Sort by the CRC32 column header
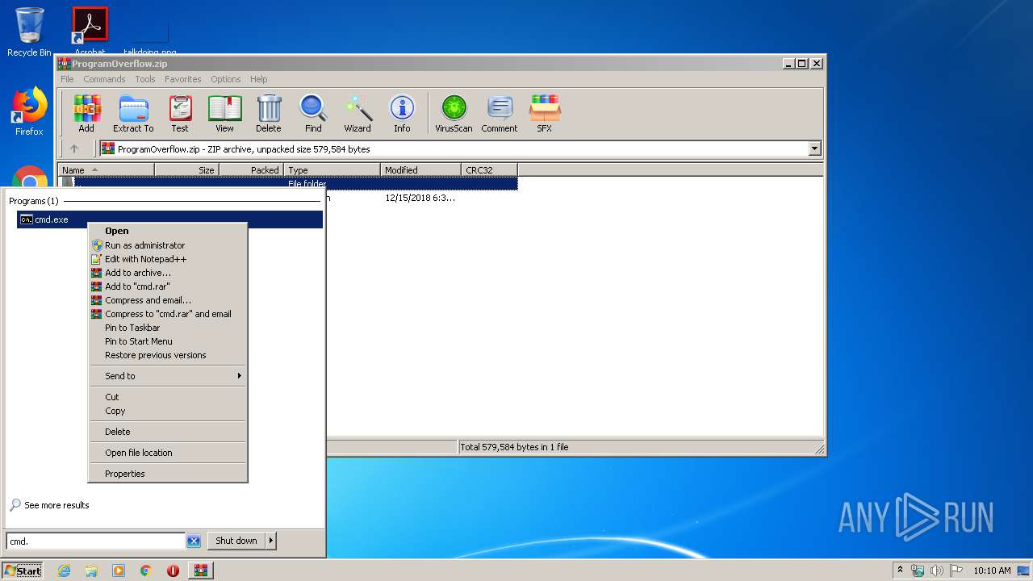Viewport: 1033px width, 581px height. [489, 170]
